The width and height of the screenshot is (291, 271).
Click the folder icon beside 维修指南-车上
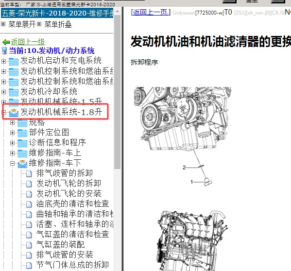(22, 153)
